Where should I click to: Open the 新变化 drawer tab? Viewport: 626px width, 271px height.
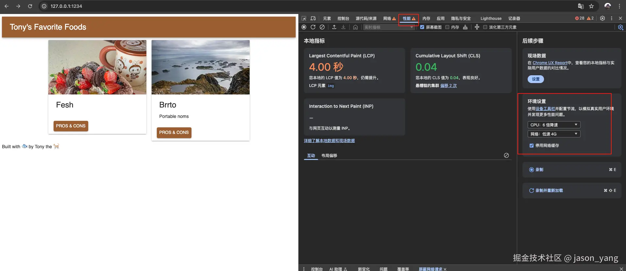[x=364, y=269]
